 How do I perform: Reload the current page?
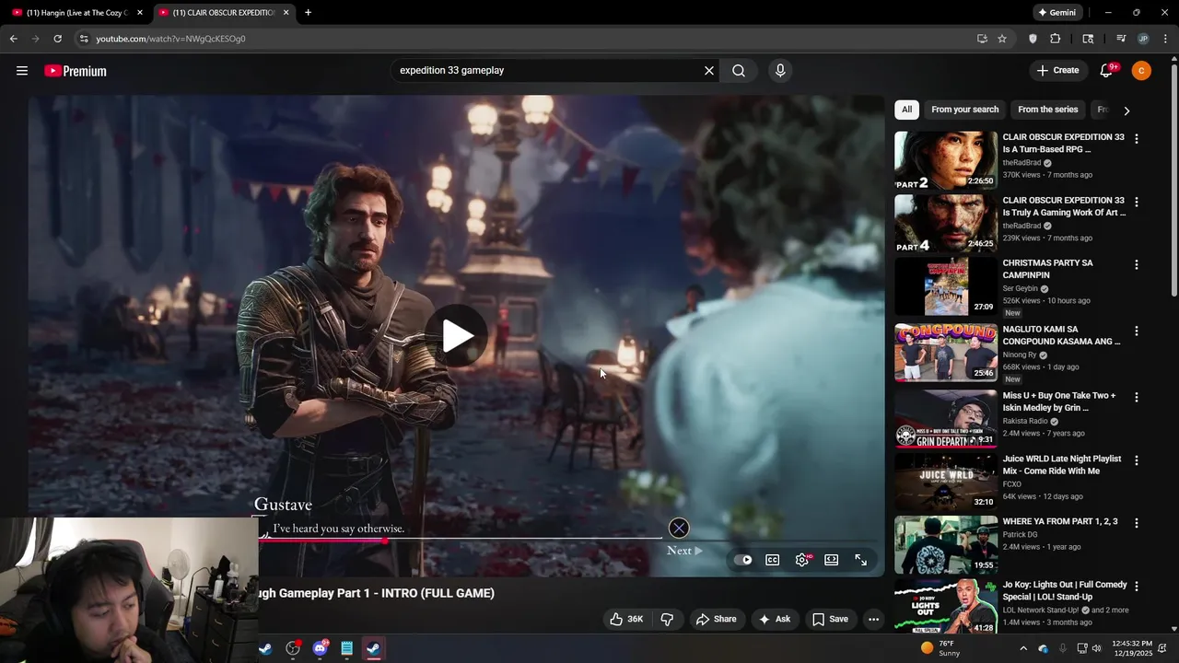pyautogui.click(x=57, y=39)
